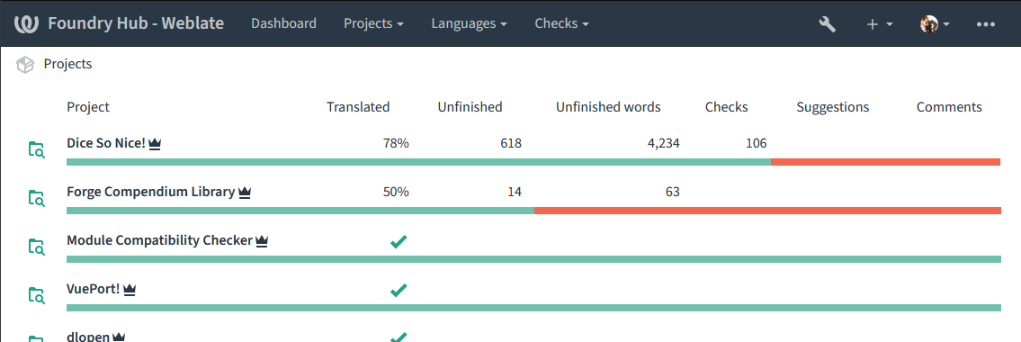Viewport: 1021px width, 342px height.
Task: Click crown icon next to VuePort!
Action: click(x=130, y=290)
